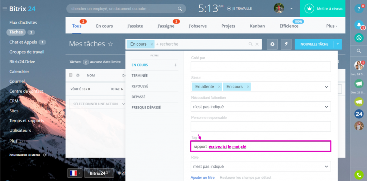Open the Efficience tab
Screen dimensions: 367x181
click(x=289, y=26)
